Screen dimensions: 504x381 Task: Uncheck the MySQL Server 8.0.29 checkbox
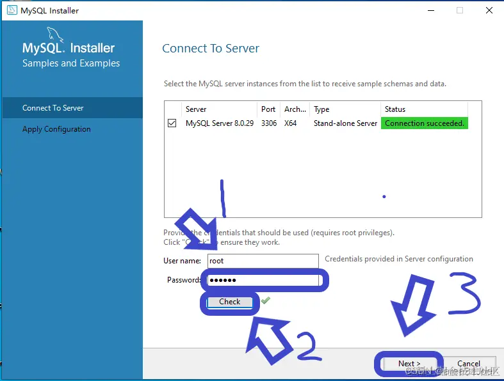coord(172,123)
